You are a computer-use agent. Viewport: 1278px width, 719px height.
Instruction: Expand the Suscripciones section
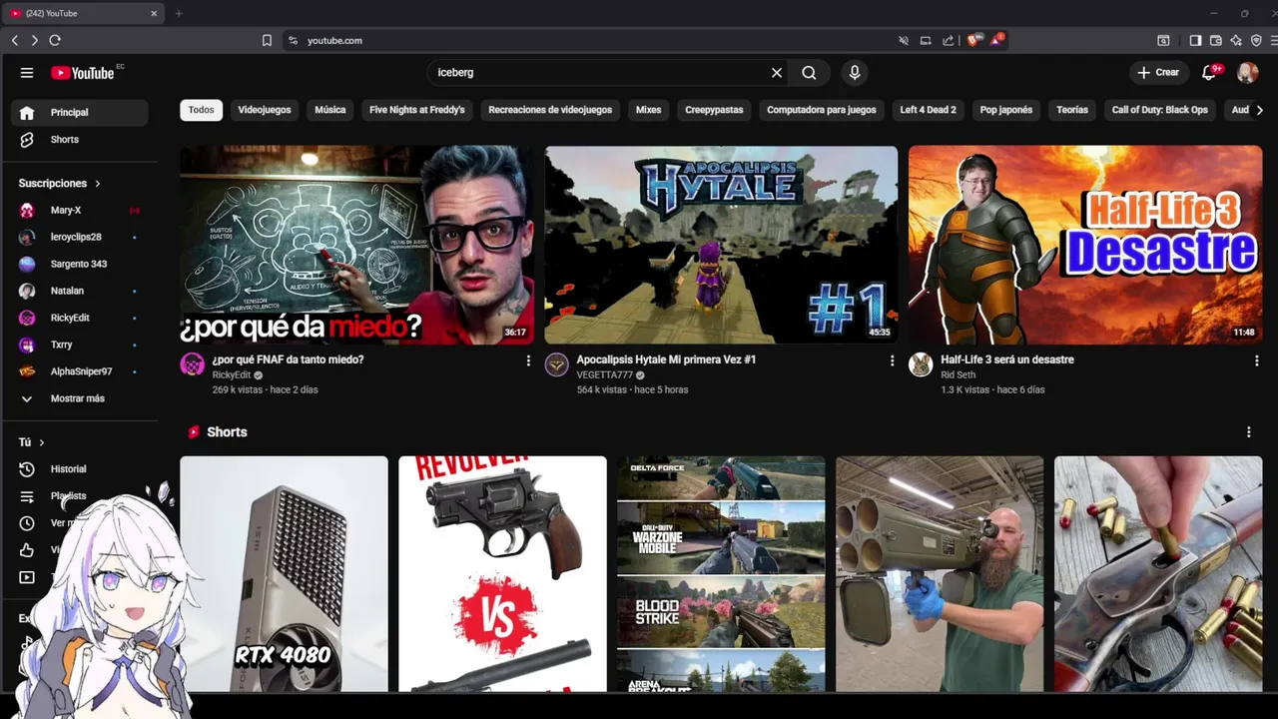tap(60, 184)
